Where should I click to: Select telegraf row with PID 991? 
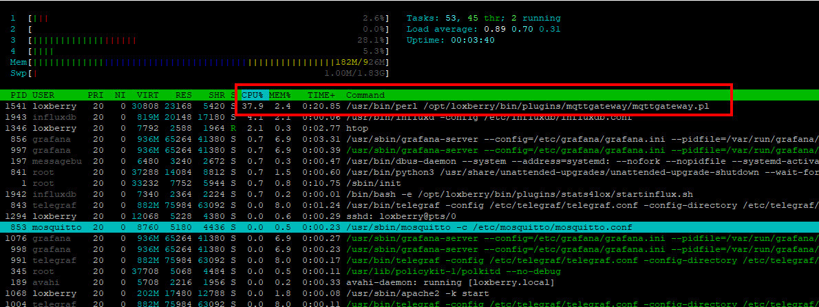[409, 260]
